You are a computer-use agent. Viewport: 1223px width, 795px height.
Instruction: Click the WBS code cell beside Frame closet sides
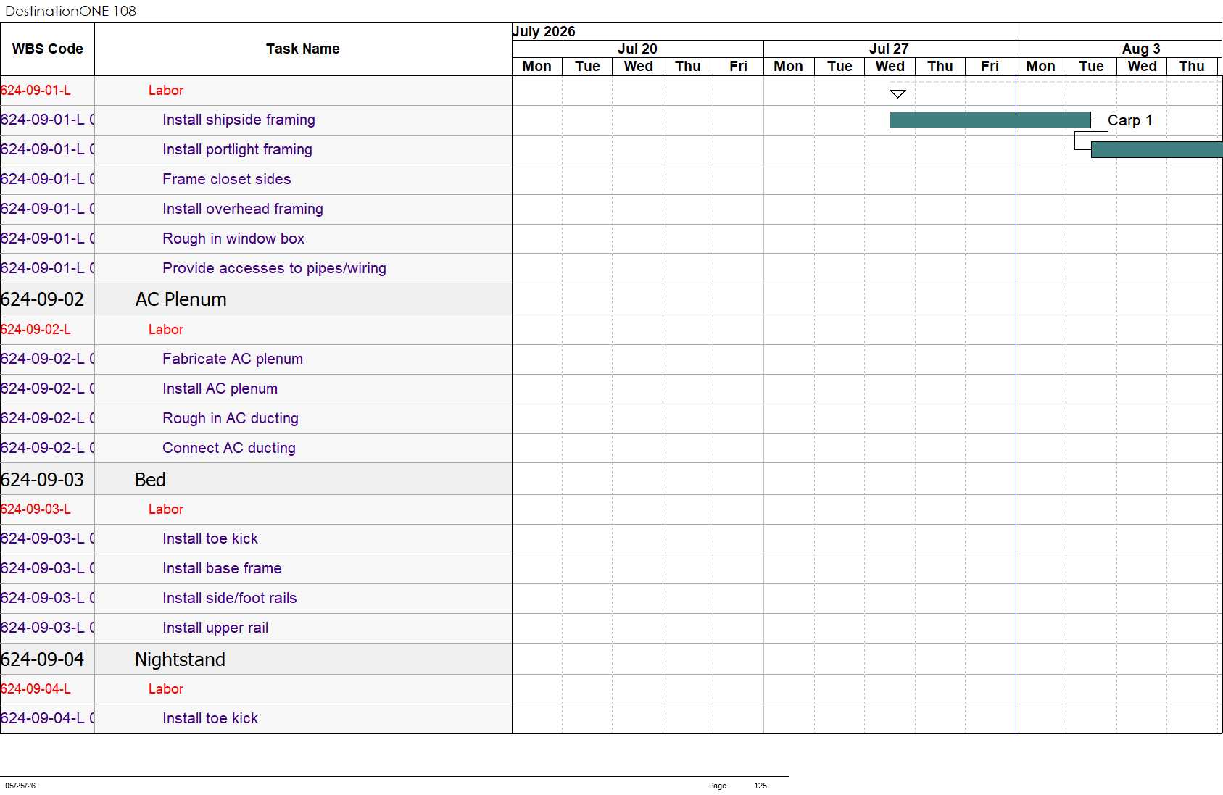[x=47, y=179]
